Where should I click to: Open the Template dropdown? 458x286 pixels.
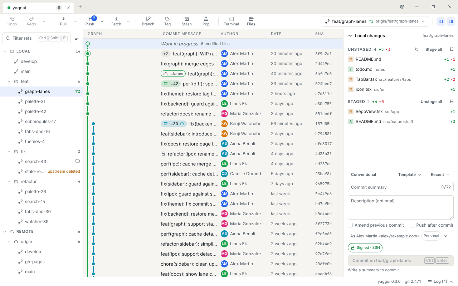point(410,174)
